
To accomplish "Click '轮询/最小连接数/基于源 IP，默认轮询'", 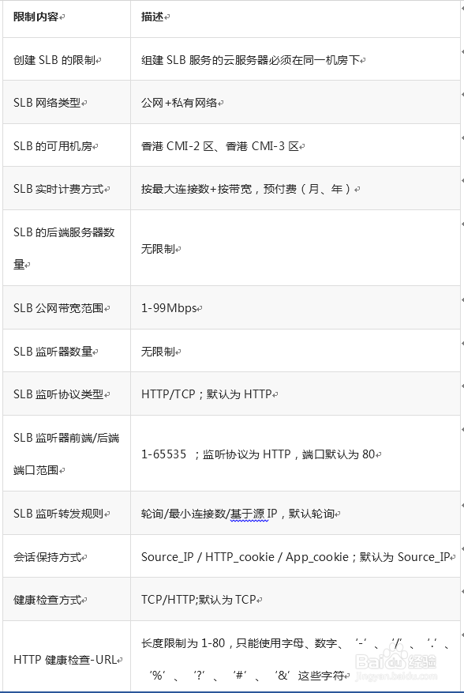I will (x=238, y=514).
